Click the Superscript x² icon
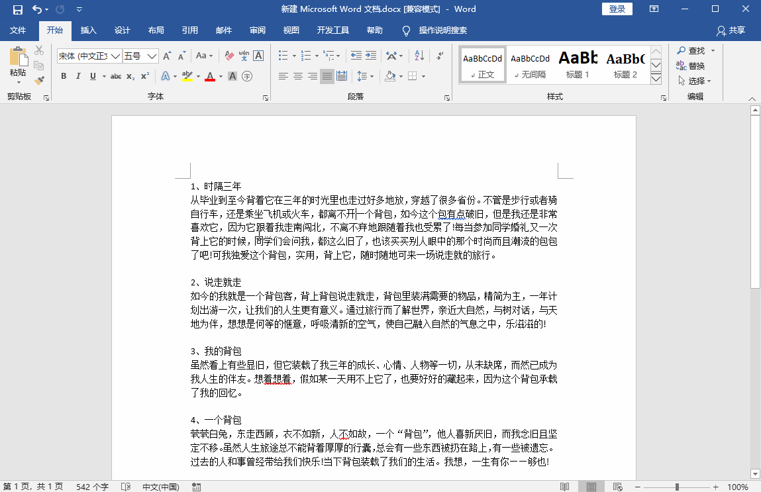The width and height of the screenshot is (761, 492). [x=144, y=76]
